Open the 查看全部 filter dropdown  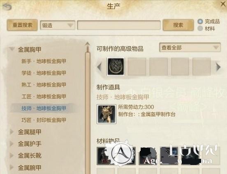(190, 47)
